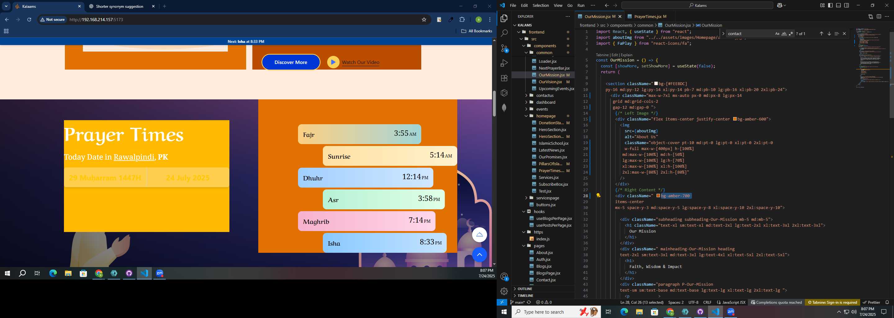Click the Prettier status bar item
894x318 pixels.
[x=871, y=302]
